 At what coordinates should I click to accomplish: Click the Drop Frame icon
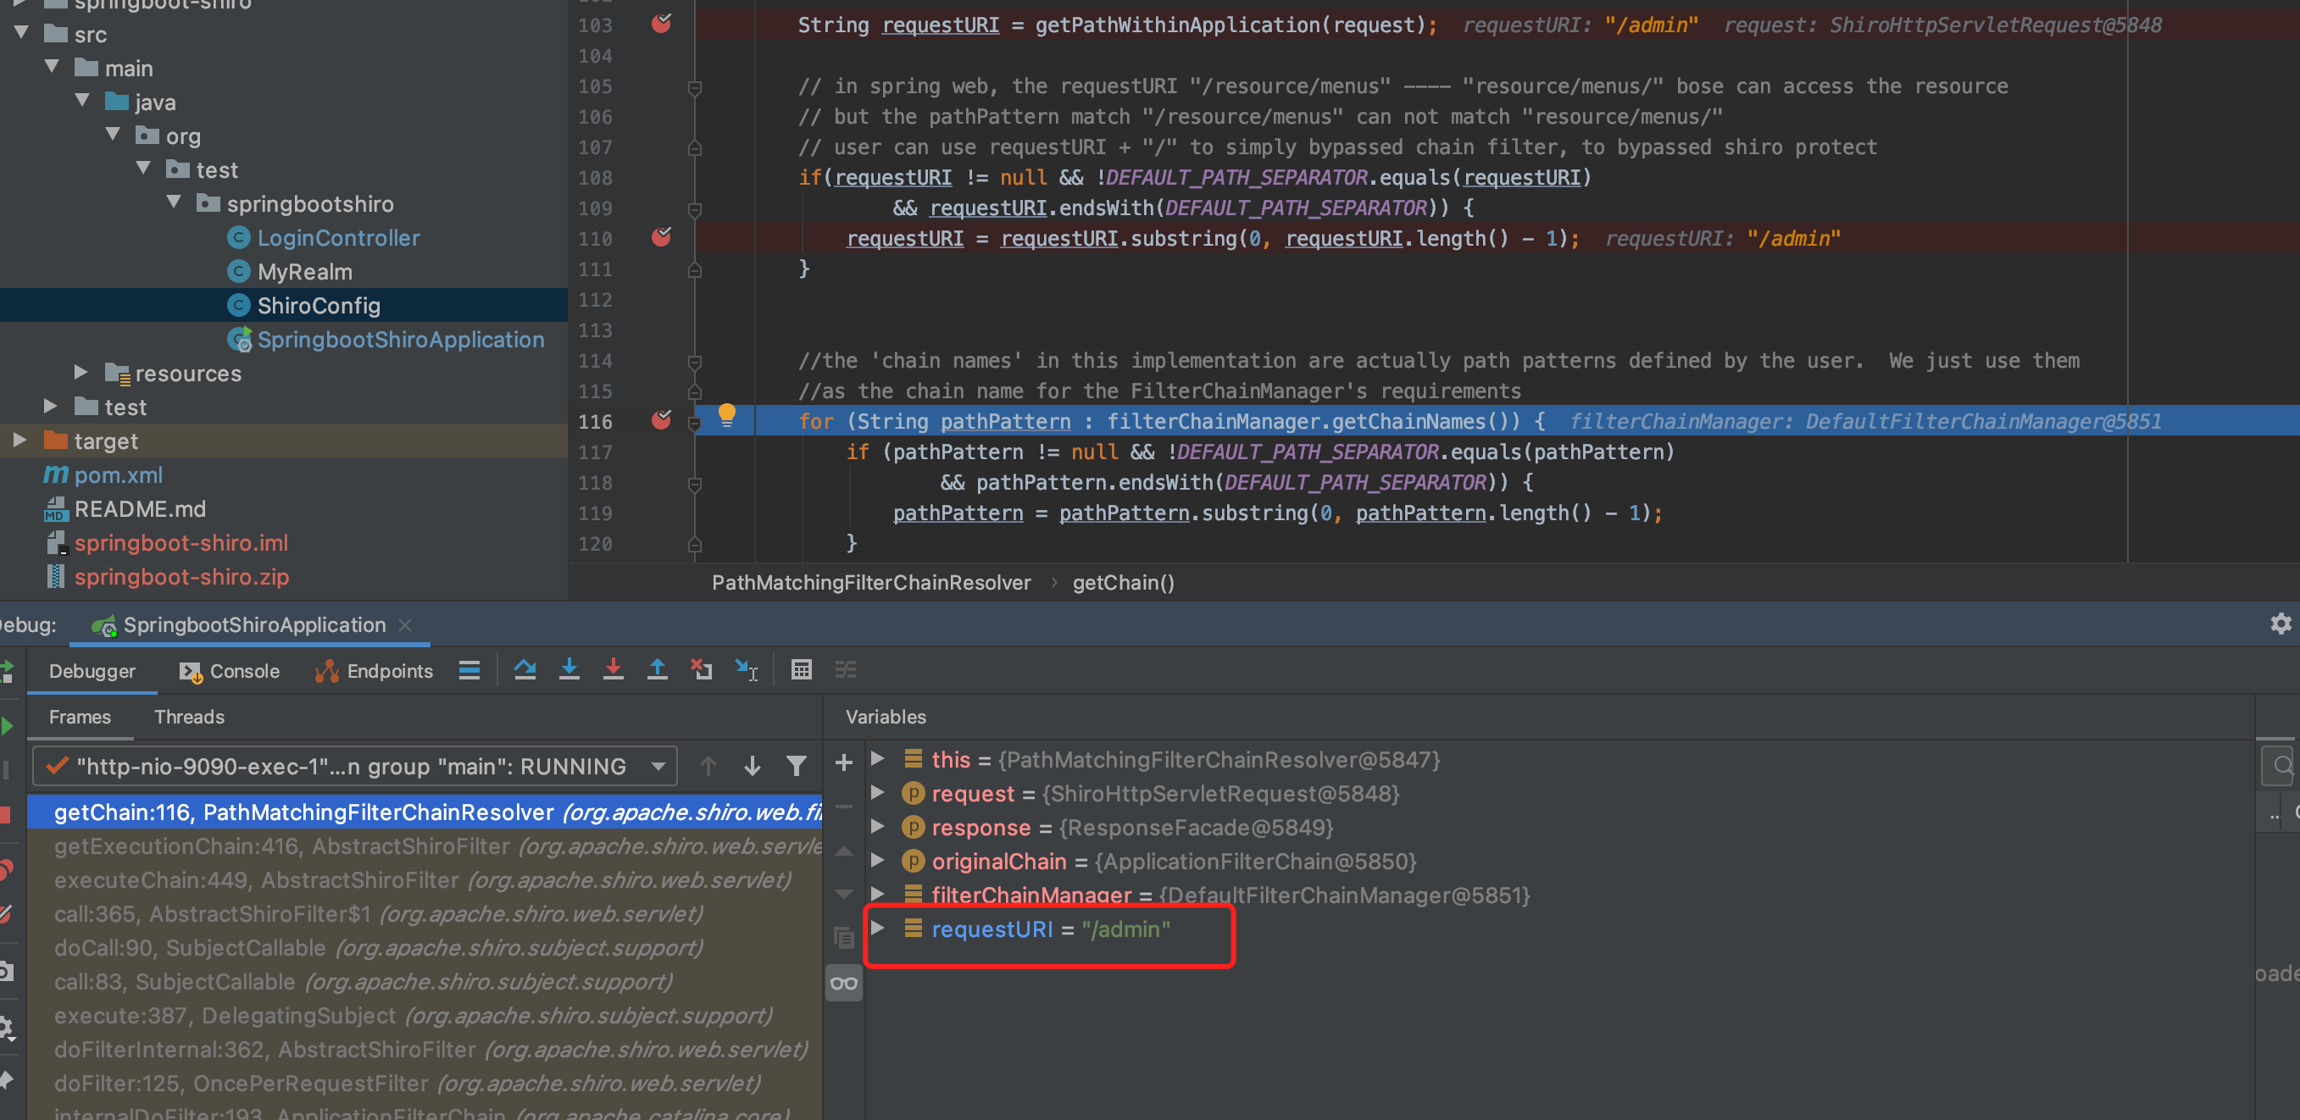[701, 669]
